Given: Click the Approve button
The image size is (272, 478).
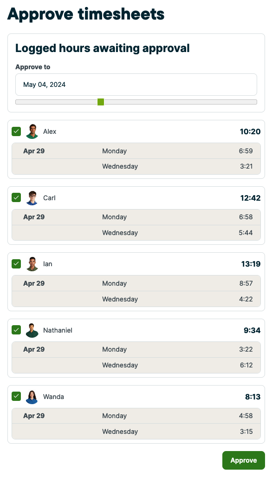Looking at the screenshot, I should pyautogui.click(x=243, y=460).
